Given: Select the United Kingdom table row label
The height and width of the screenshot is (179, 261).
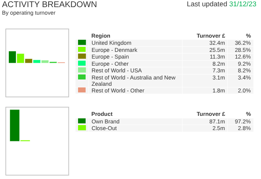Looking at the screenshot, I should click(111, 43).
